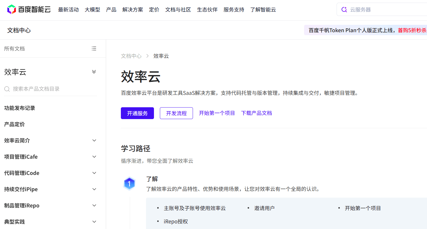Open the 邀请用户 link

(264, 208)
